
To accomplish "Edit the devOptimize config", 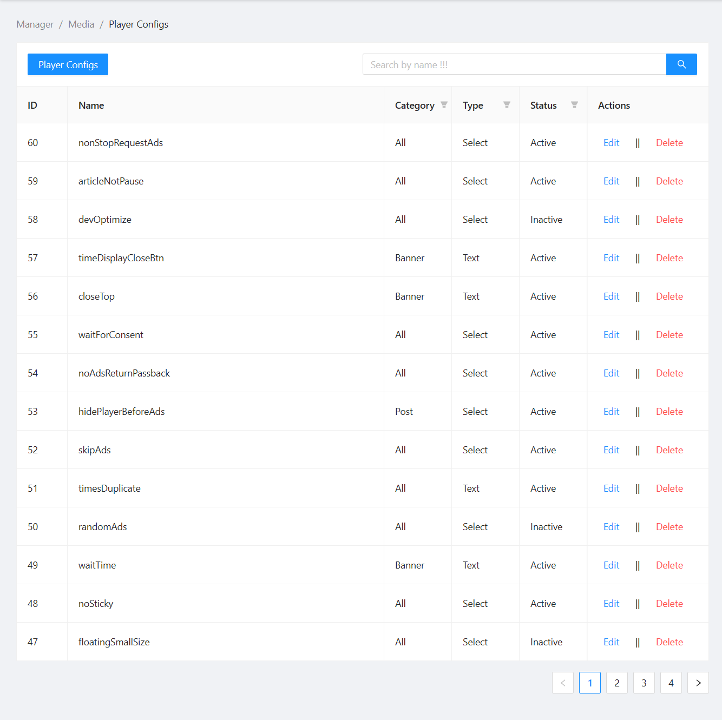I will 612,220.
